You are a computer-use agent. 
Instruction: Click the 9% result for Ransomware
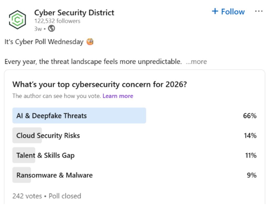click(x=252, y=175)
